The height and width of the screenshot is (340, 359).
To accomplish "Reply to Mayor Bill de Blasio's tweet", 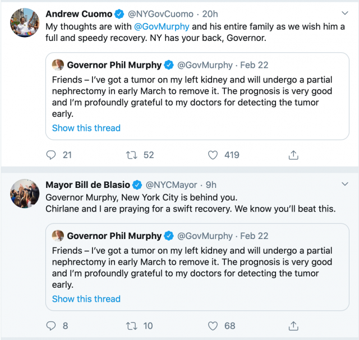I will point(51,326).
